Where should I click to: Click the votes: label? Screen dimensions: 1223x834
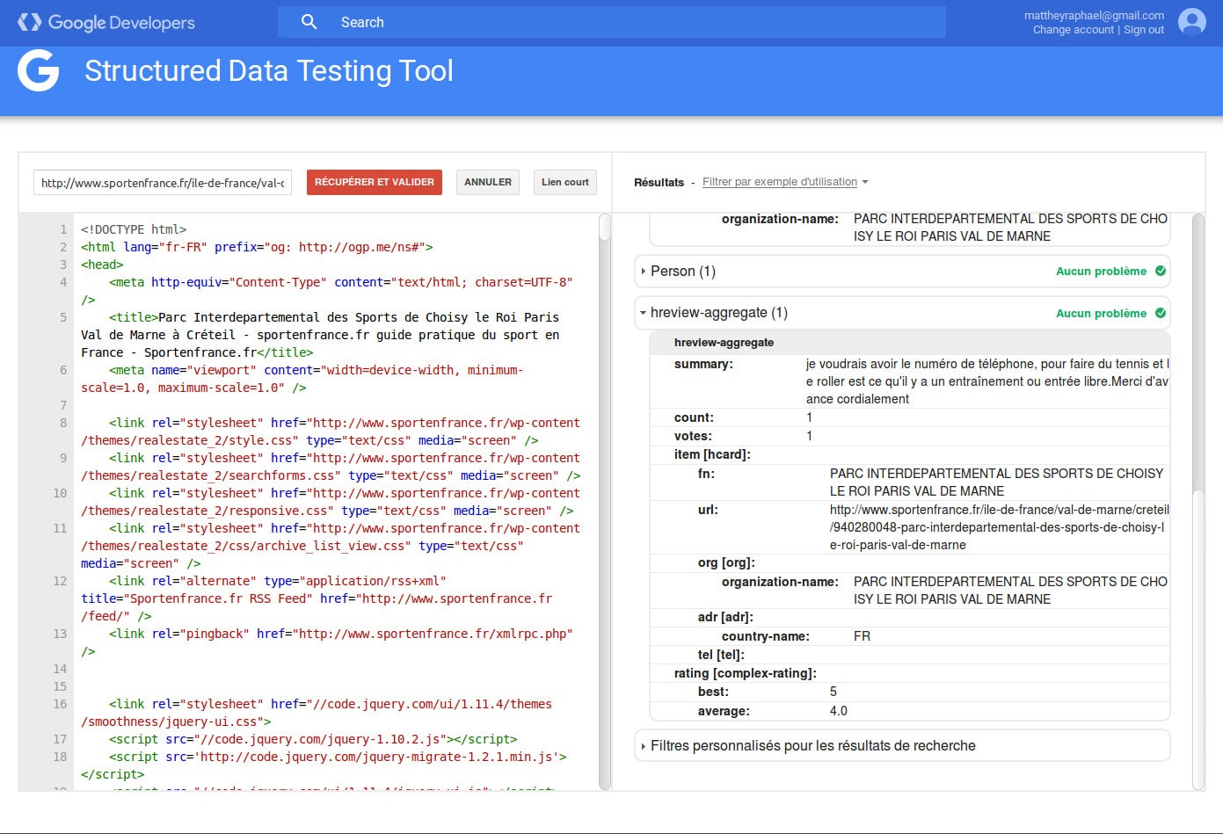693,436
